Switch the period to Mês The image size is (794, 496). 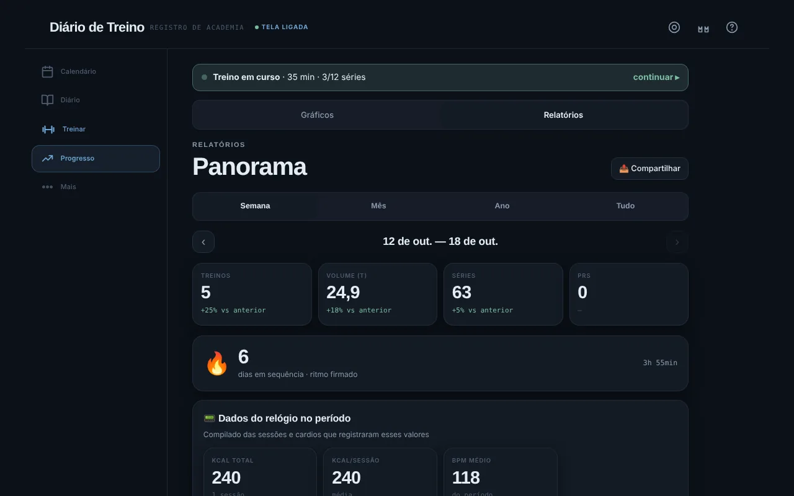[378, 206]
